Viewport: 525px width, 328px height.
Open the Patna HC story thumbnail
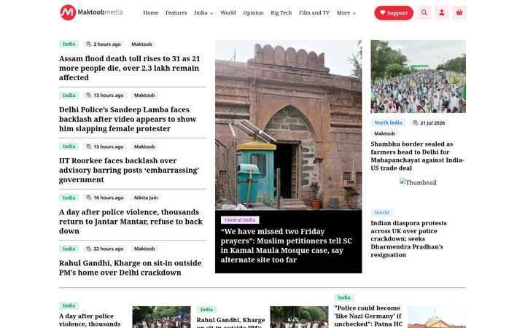point(437,317)
